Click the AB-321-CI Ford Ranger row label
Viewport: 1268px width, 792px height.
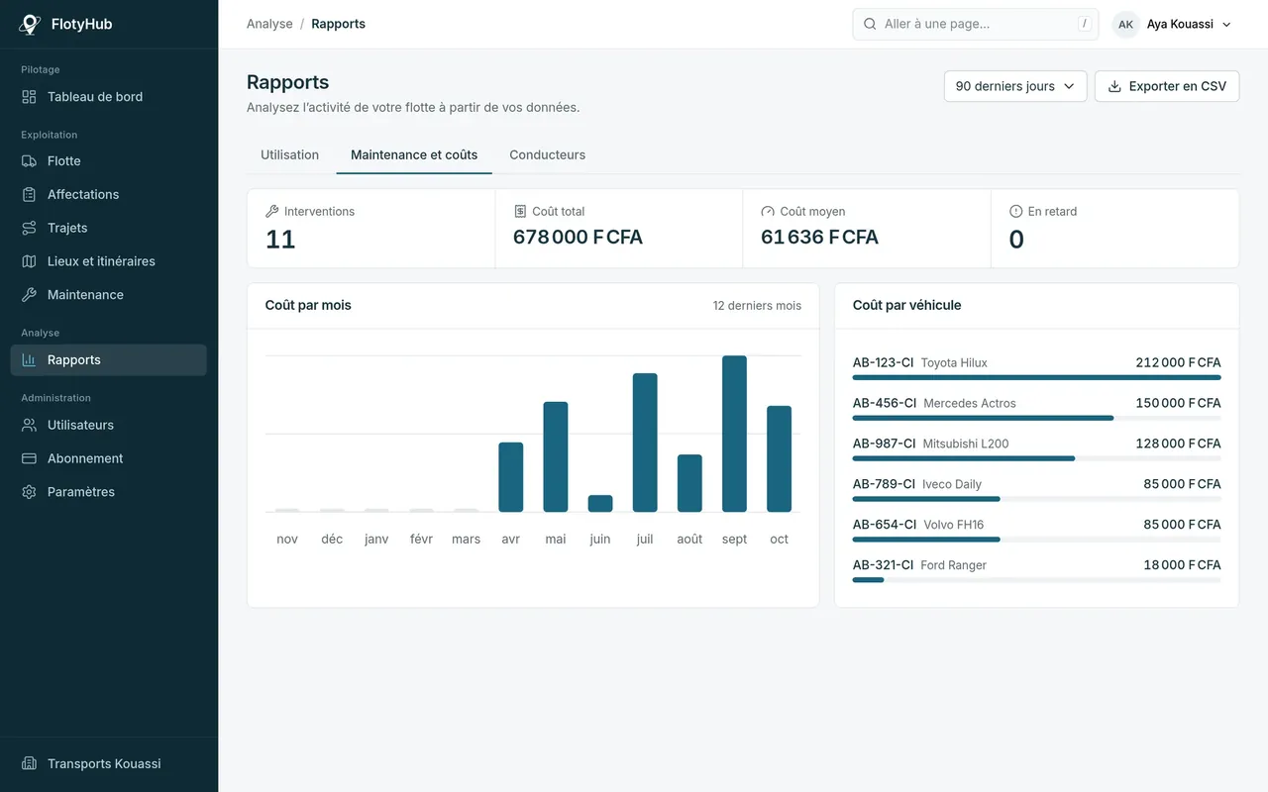[919, 565]
